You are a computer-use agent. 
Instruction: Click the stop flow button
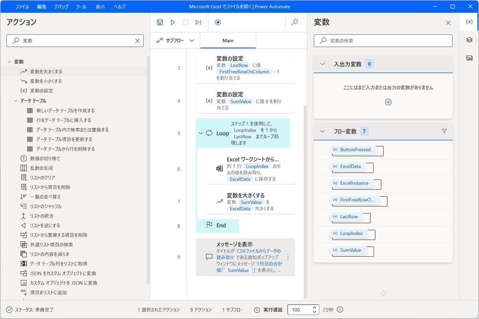(x=186, y=22)
